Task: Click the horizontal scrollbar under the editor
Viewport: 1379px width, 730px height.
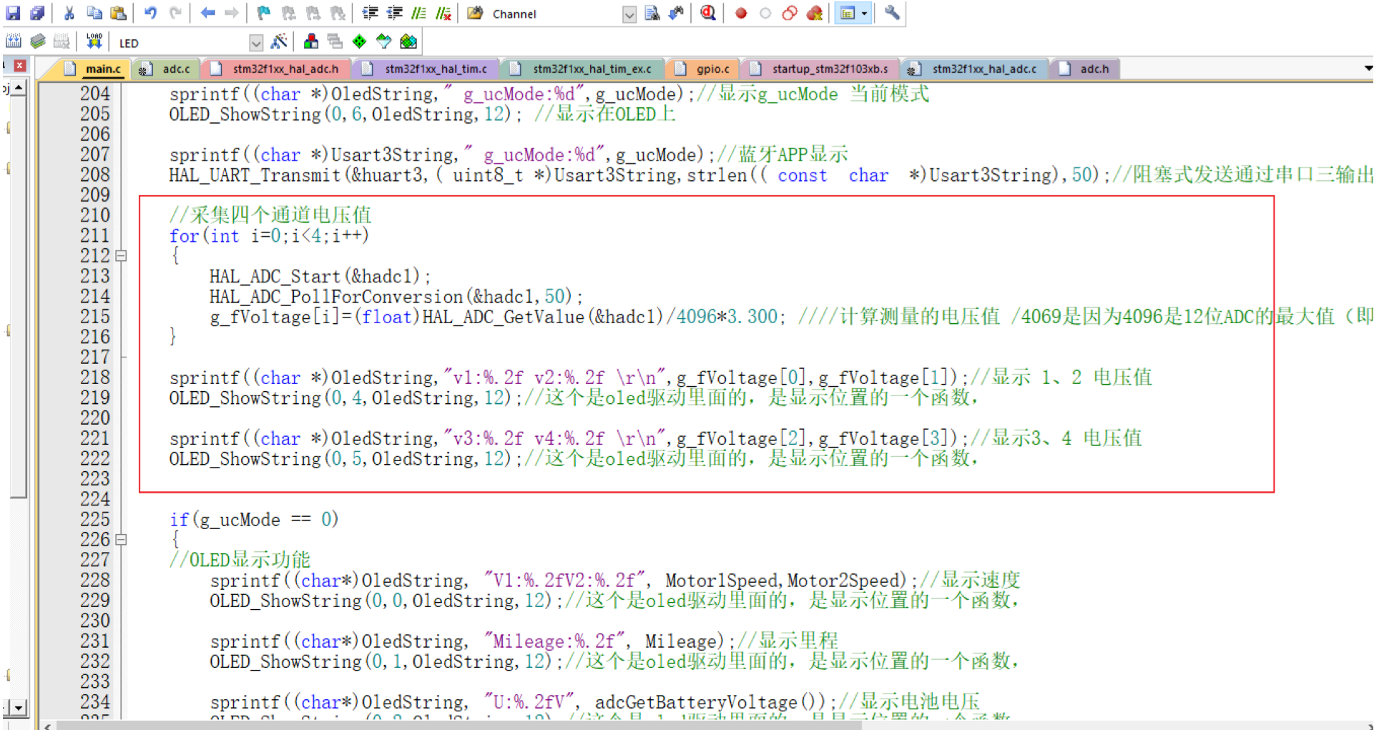Action: point(459,726)
